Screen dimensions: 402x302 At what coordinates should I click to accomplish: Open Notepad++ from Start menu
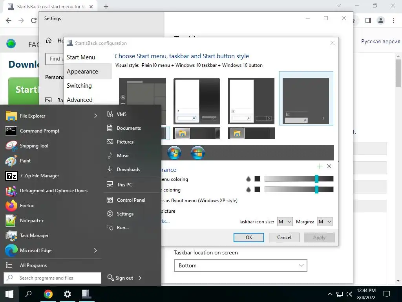tap(51, 220)
